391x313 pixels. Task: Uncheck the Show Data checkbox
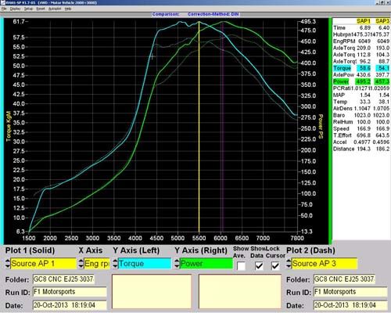click(259, 266)
